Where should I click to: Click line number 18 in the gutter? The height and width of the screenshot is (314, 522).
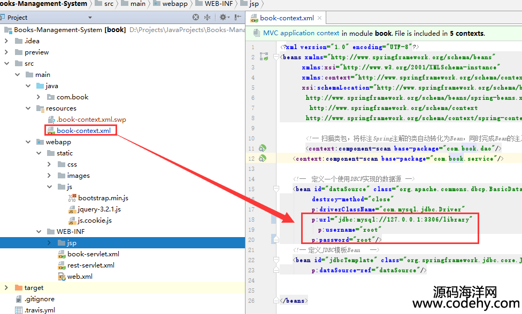pos(251,219)
